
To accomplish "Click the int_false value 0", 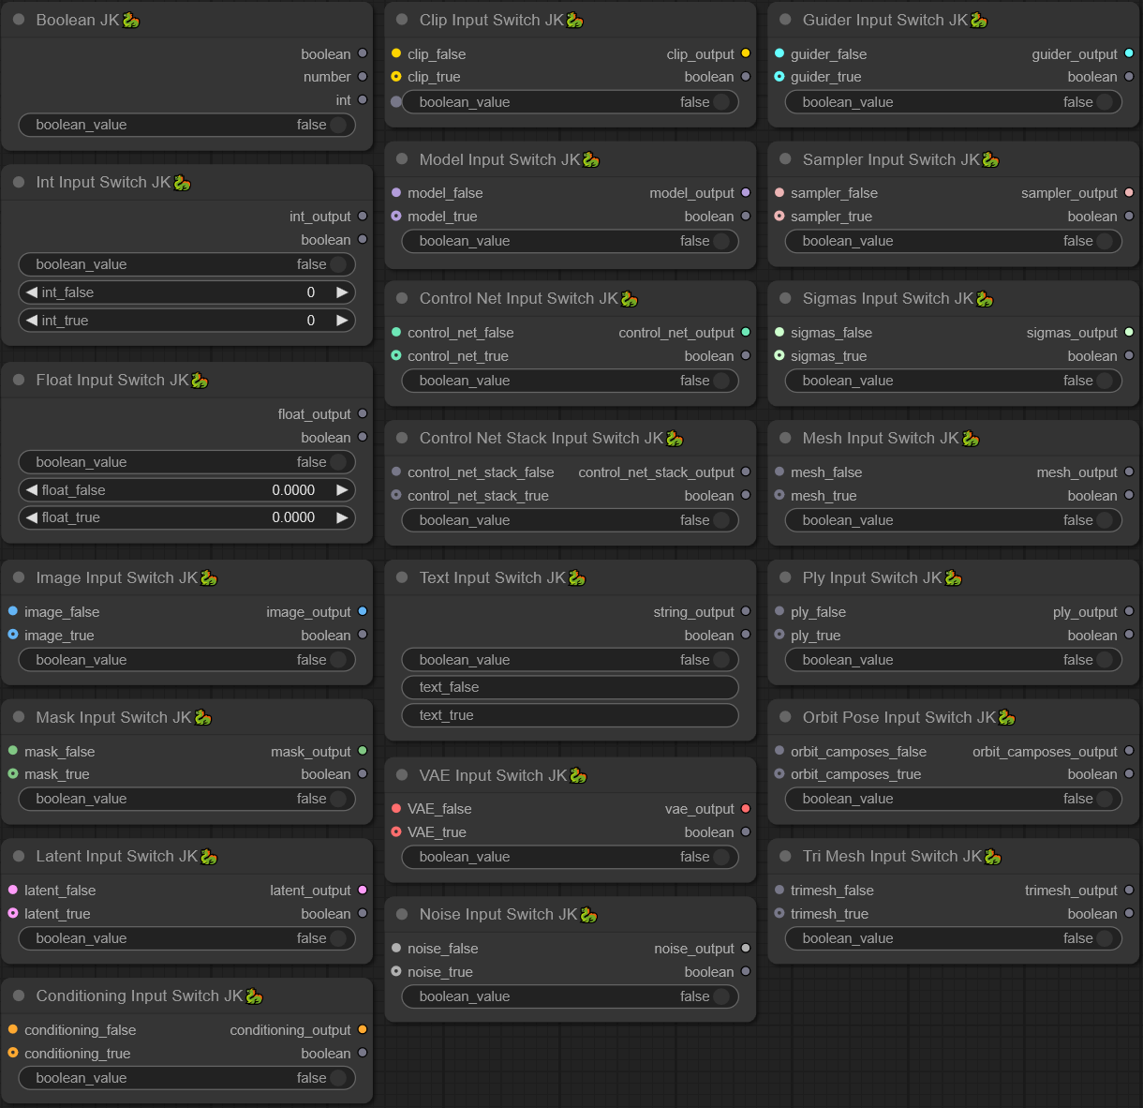I will click(x=311, y=292).
